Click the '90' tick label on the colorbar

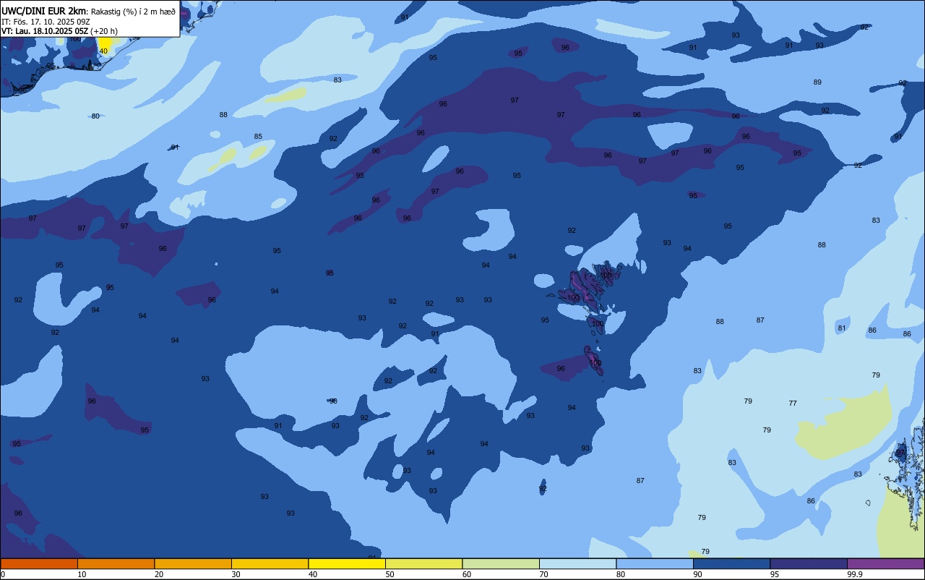698,574
